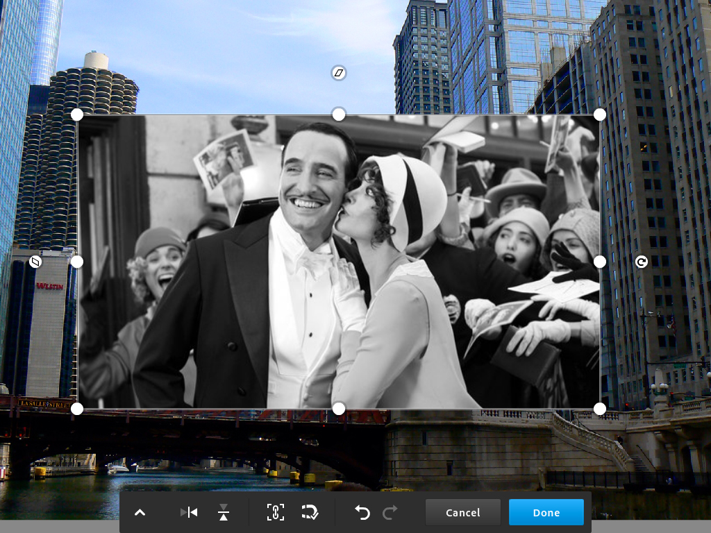
Task: Redo the transform step
Action: click(390, 513)
